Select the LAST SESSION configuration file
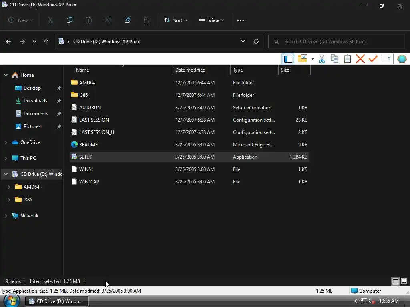The image size is (410, 307). [189, 120]
